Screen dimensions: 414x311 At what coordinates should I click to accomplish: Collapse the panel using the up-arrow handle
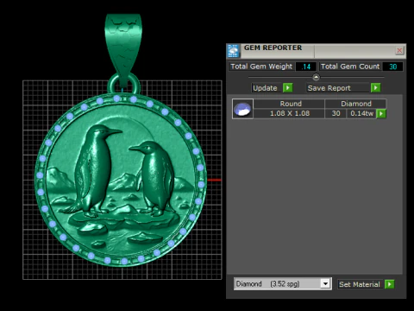click(316, 77)
